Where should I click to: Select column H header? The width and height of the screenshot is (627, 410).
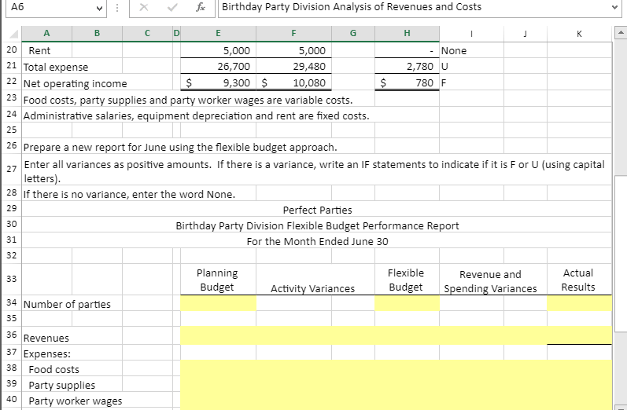407,34
